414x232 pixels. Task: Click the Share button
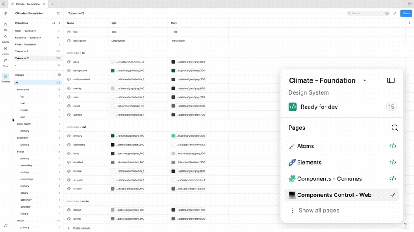pyautogui.click(x=406, y=14)
